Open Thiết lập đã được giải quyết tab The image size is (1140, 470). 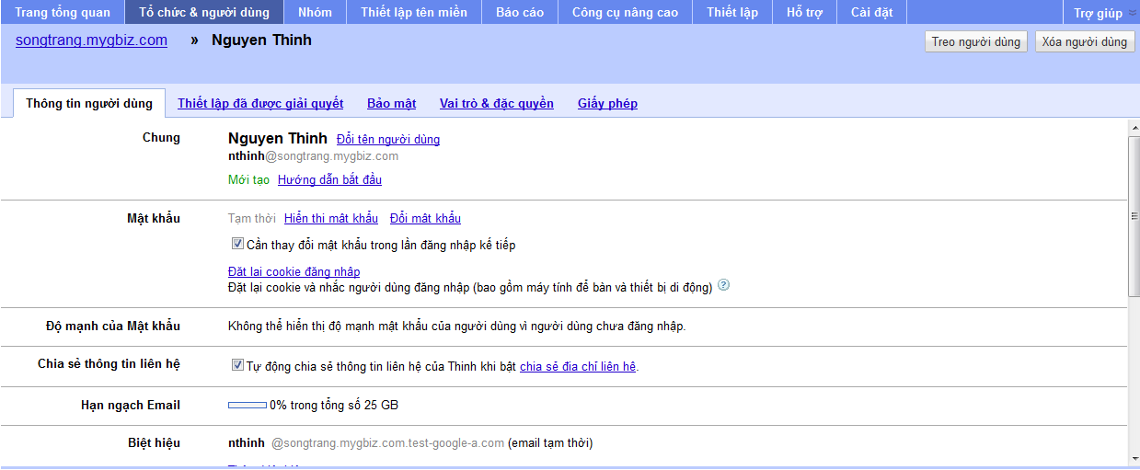[260, 104]
